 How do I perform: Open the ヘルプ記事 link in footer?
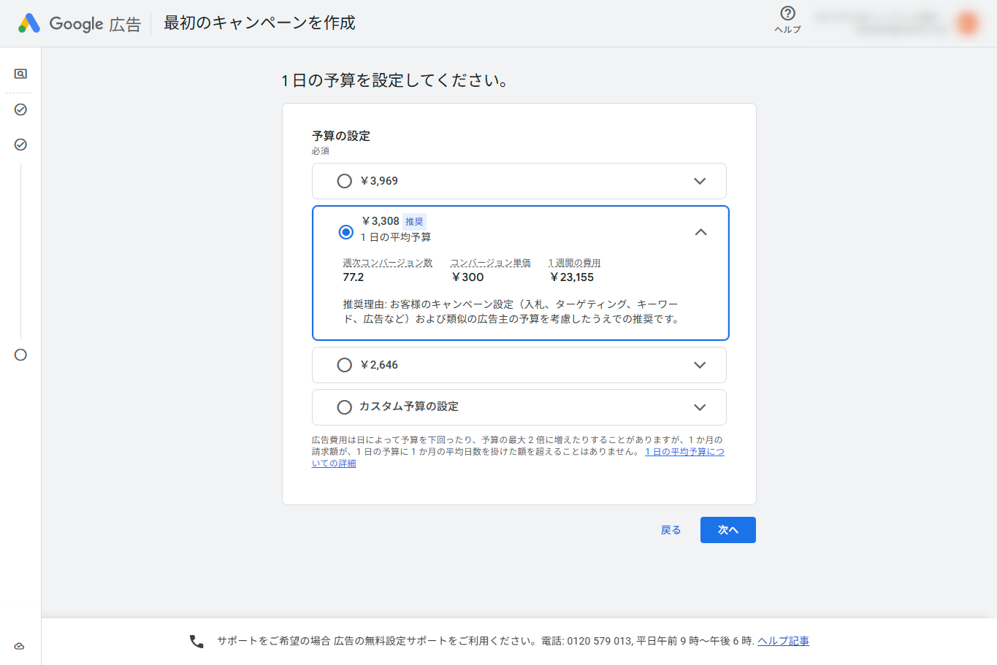783,640
